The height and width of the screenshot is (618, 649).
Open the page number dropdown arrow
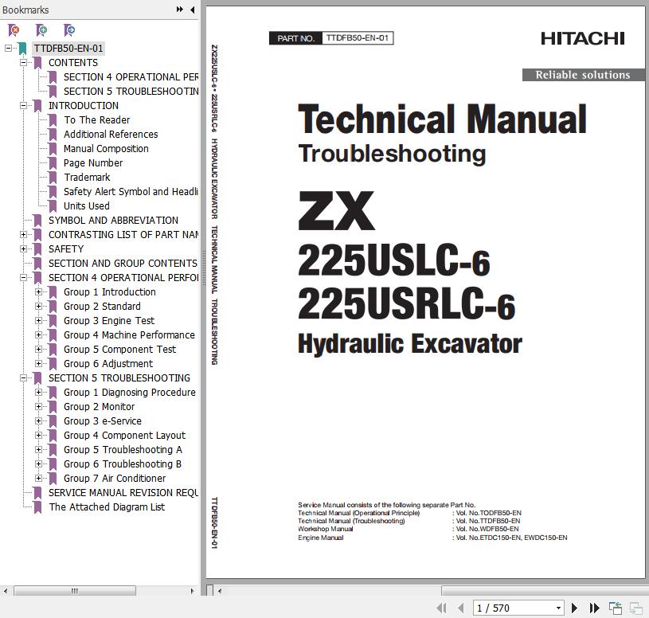(x=558, y=608)
